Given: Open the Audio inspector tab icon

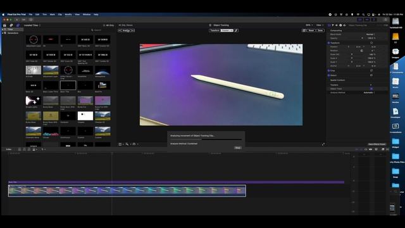Looking at the screenshot, I should tap(337, 25).
